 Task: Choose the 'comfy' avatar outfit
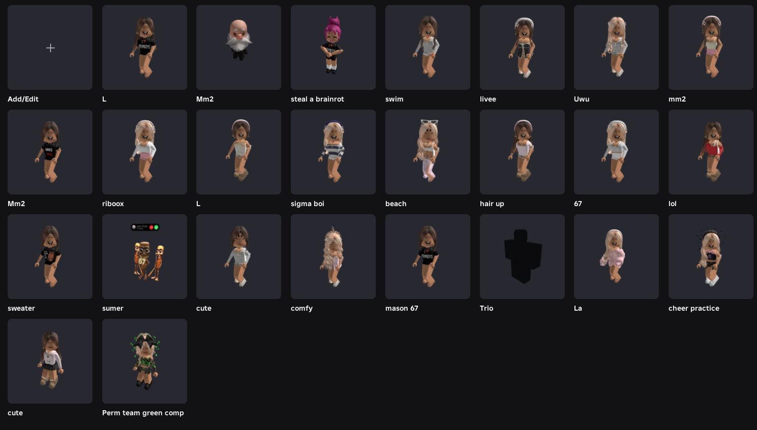click(333, 257)
